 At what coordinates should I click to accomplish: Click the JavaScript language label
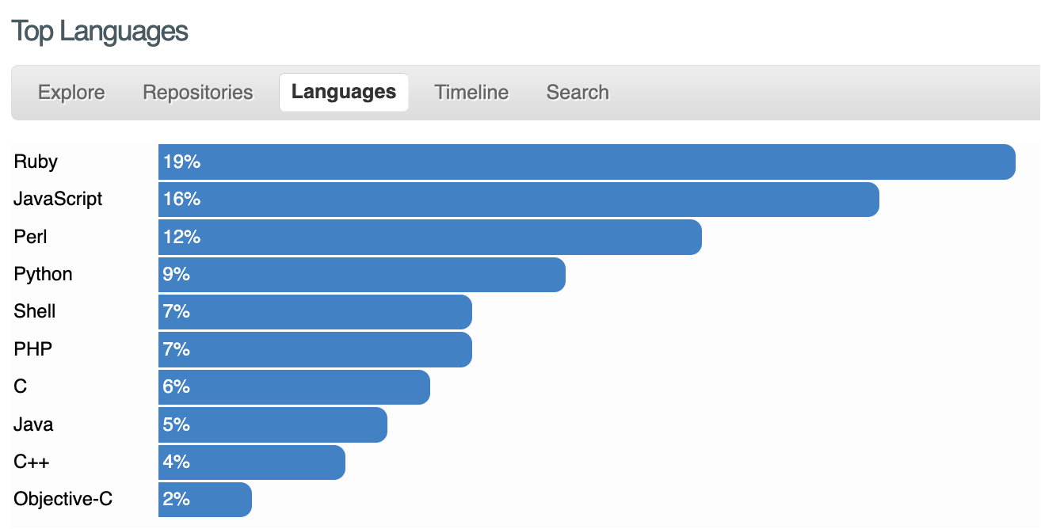point(58,200)
